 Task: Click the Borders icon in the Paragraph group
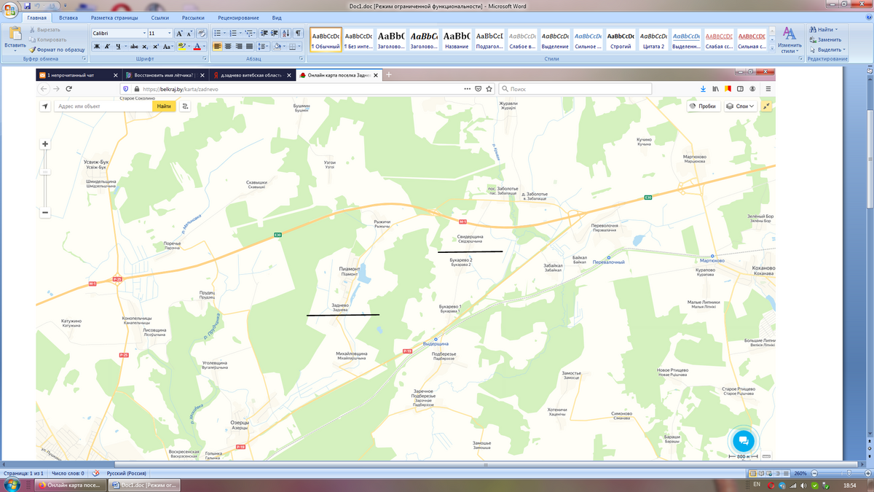293,46
